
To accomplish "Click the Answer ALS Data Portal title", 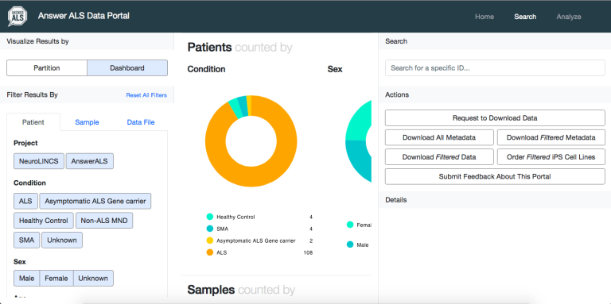I will pyautogui.click(x=84, y=16).
